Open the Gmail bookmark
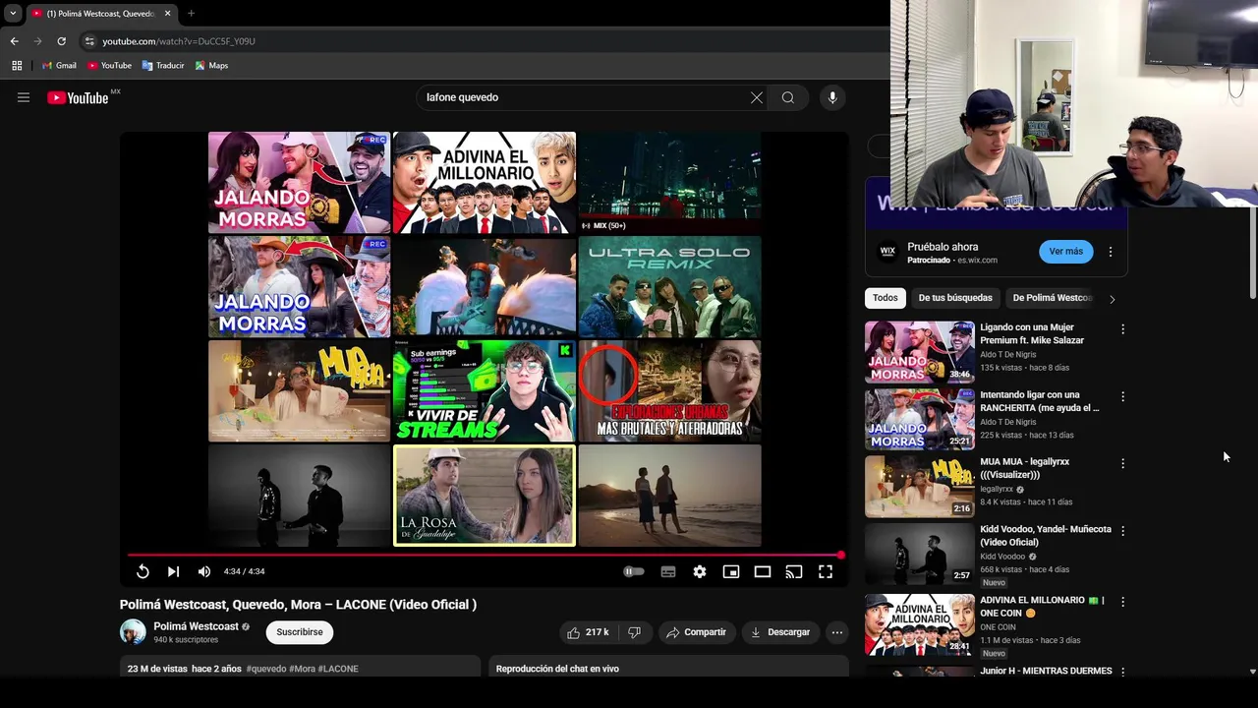 (x=59, y=66)
